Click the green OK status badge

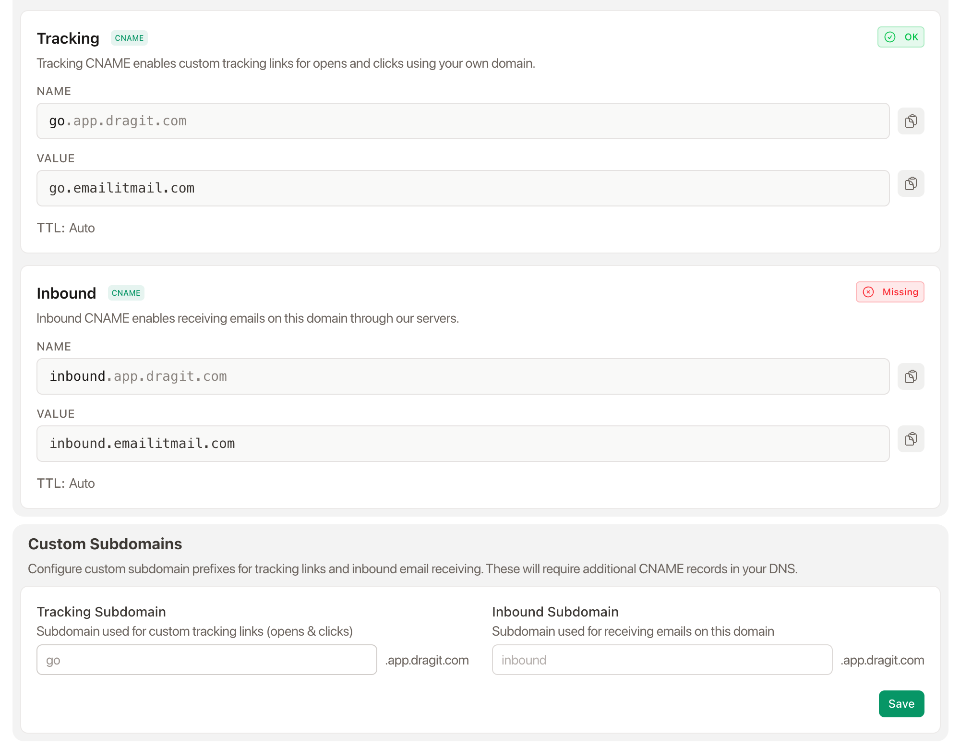coord(900,37)
